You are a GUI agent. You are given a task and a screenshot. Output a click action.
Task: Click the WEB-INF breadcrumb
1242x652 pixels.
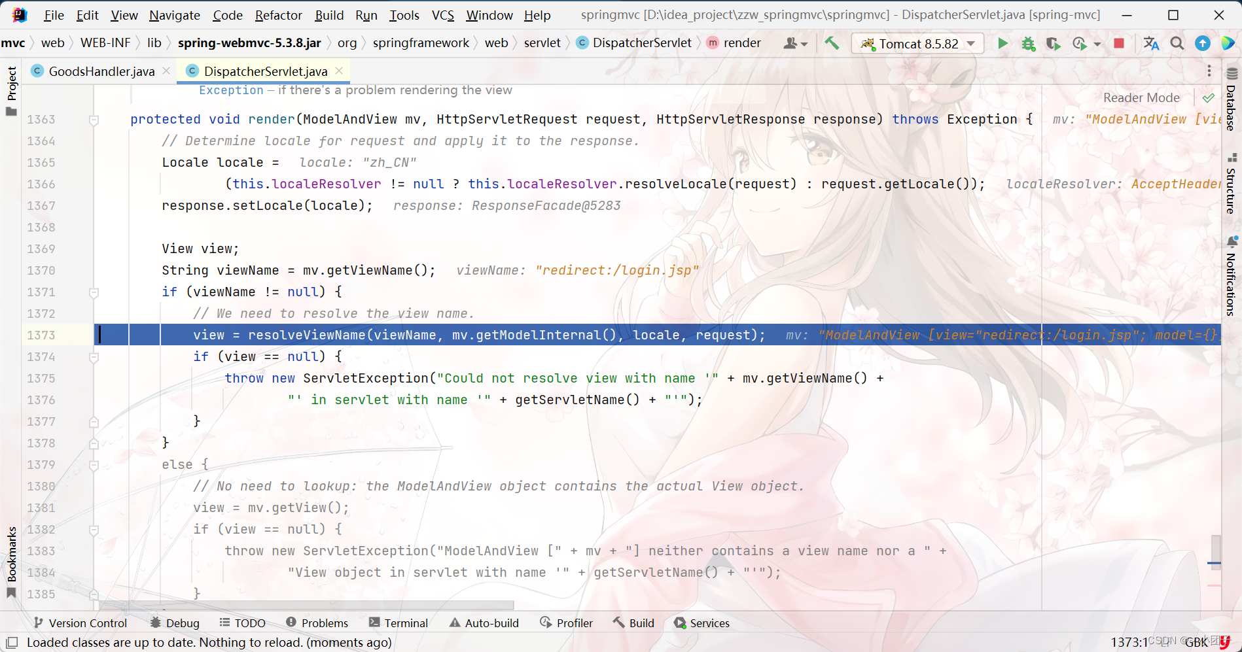[x=105, y=43]
